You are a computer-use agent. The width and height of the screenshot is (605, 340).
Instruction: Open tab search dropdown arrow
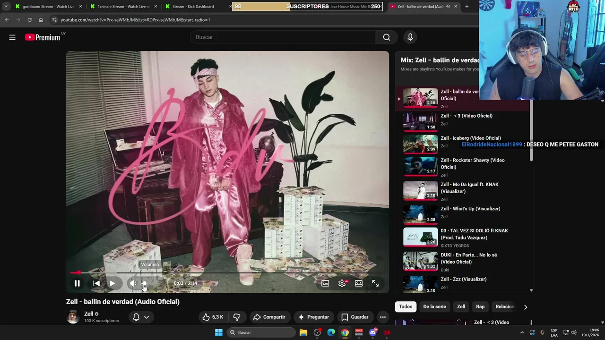point(6,7)
